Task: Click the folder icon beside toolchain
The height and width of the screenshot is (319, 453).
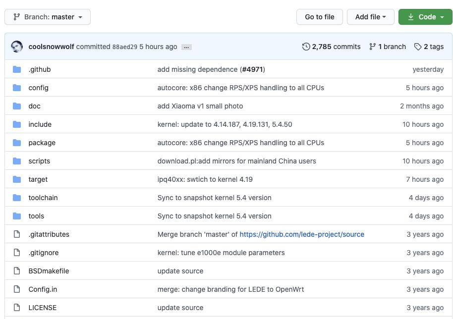Action: [x=17, y=198]
